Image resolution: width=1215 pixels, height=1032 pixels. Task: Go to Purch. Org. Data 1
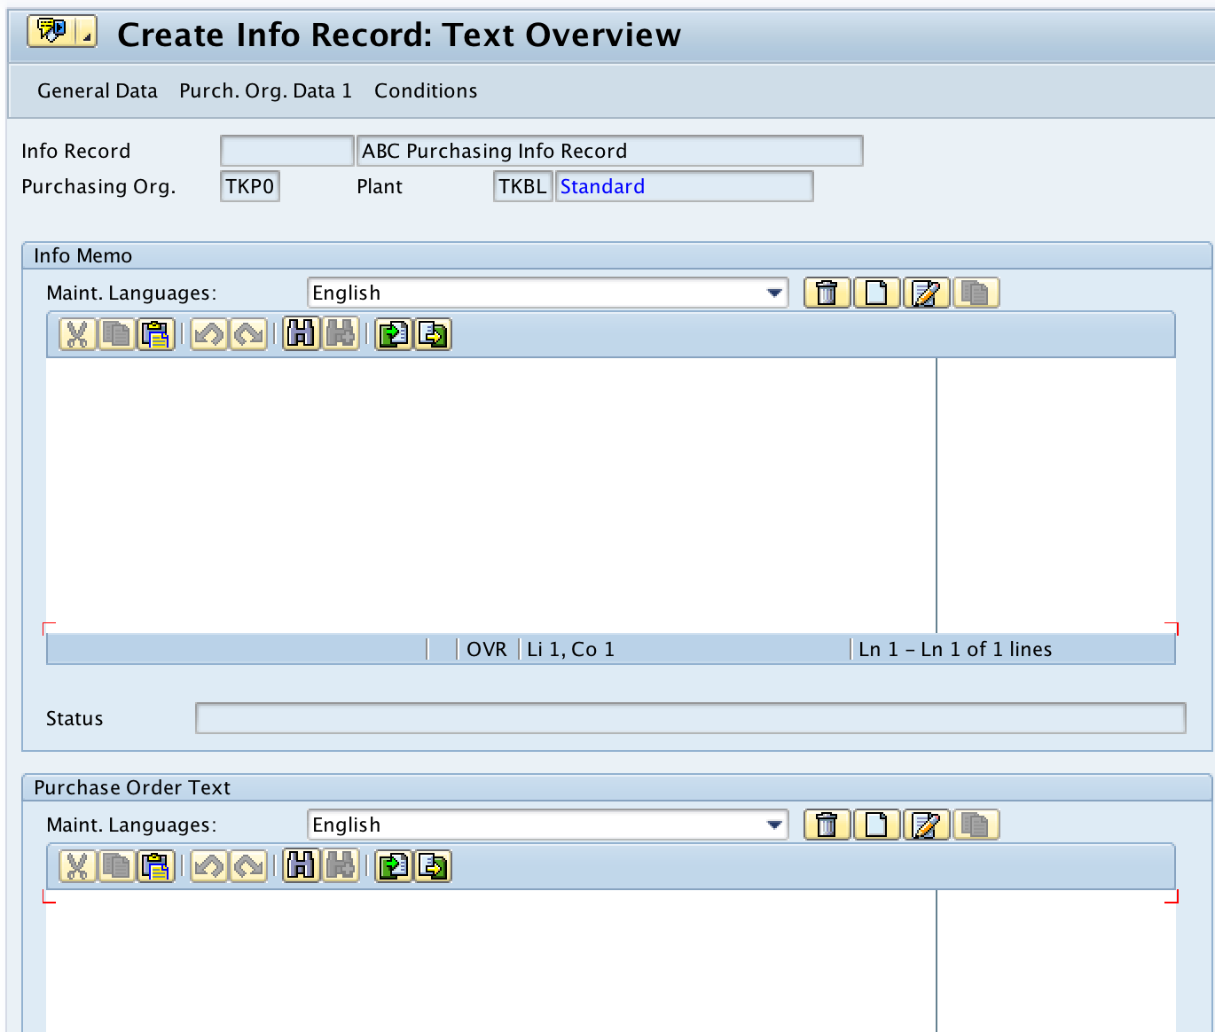tap(265, 90)
